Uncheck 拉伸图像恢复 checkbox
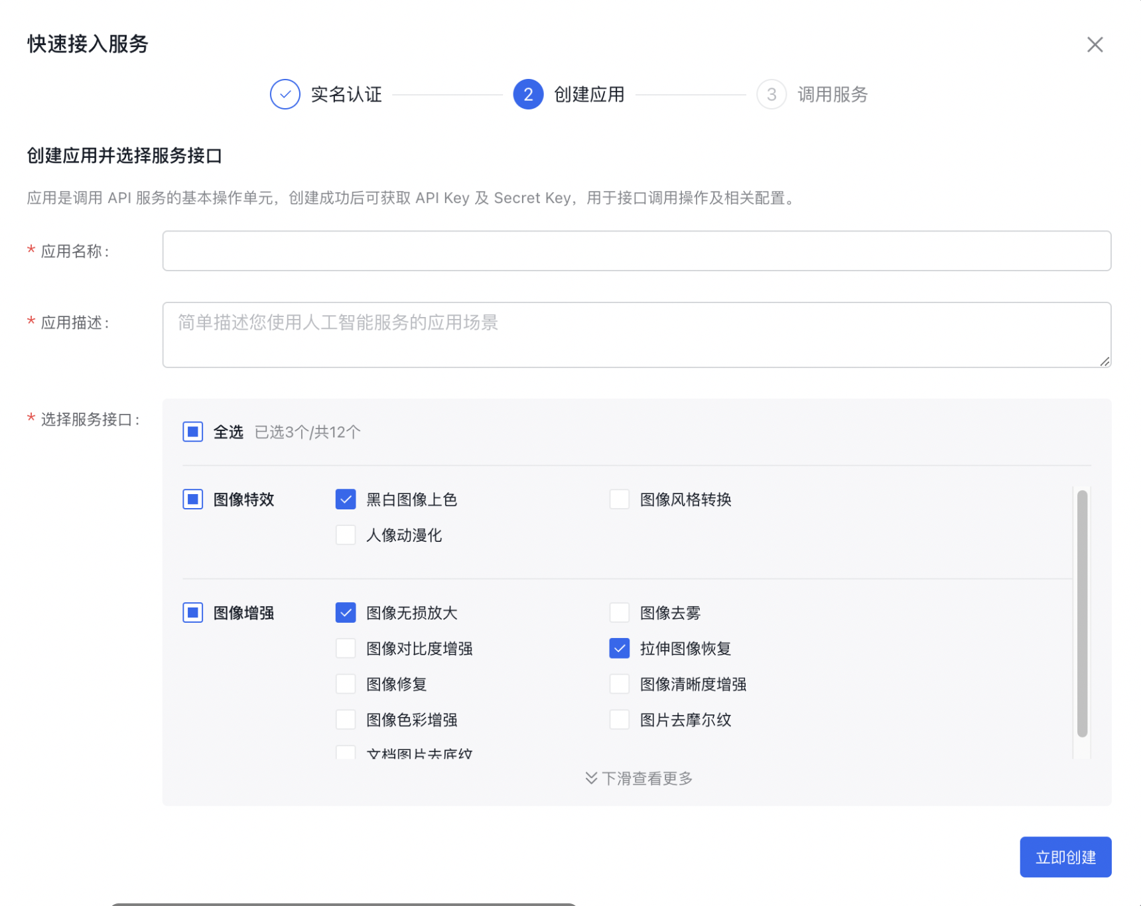 (x=620, y=649)
